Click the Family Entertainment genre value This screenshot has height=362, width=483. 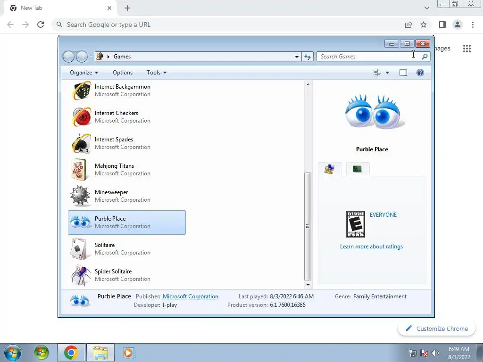pos(380,296)
